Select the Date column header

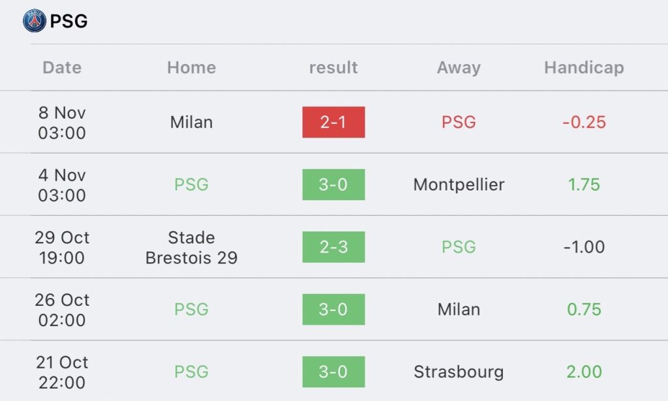pyautogui.click(x=62, y=67)
